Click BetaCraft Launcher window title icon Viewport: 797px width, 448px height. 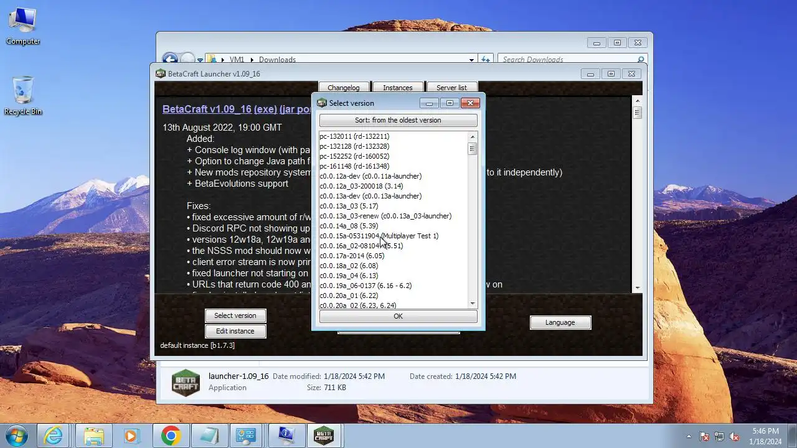161,74
